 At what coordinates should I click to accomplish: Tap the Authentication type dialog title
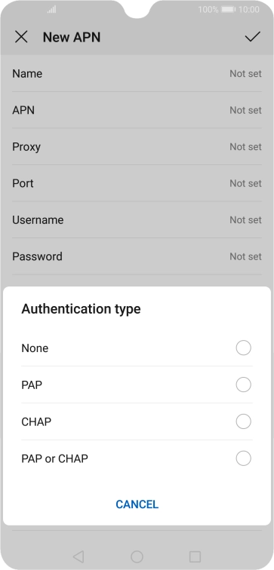81,309
